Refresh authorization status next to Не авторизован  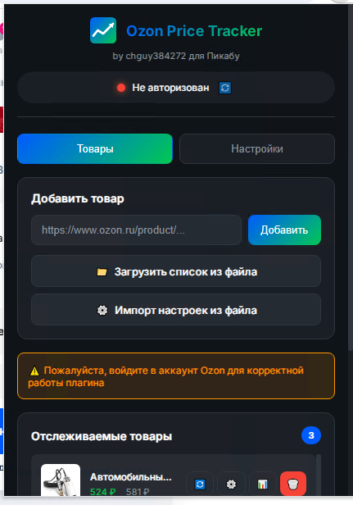click(225, 88)
